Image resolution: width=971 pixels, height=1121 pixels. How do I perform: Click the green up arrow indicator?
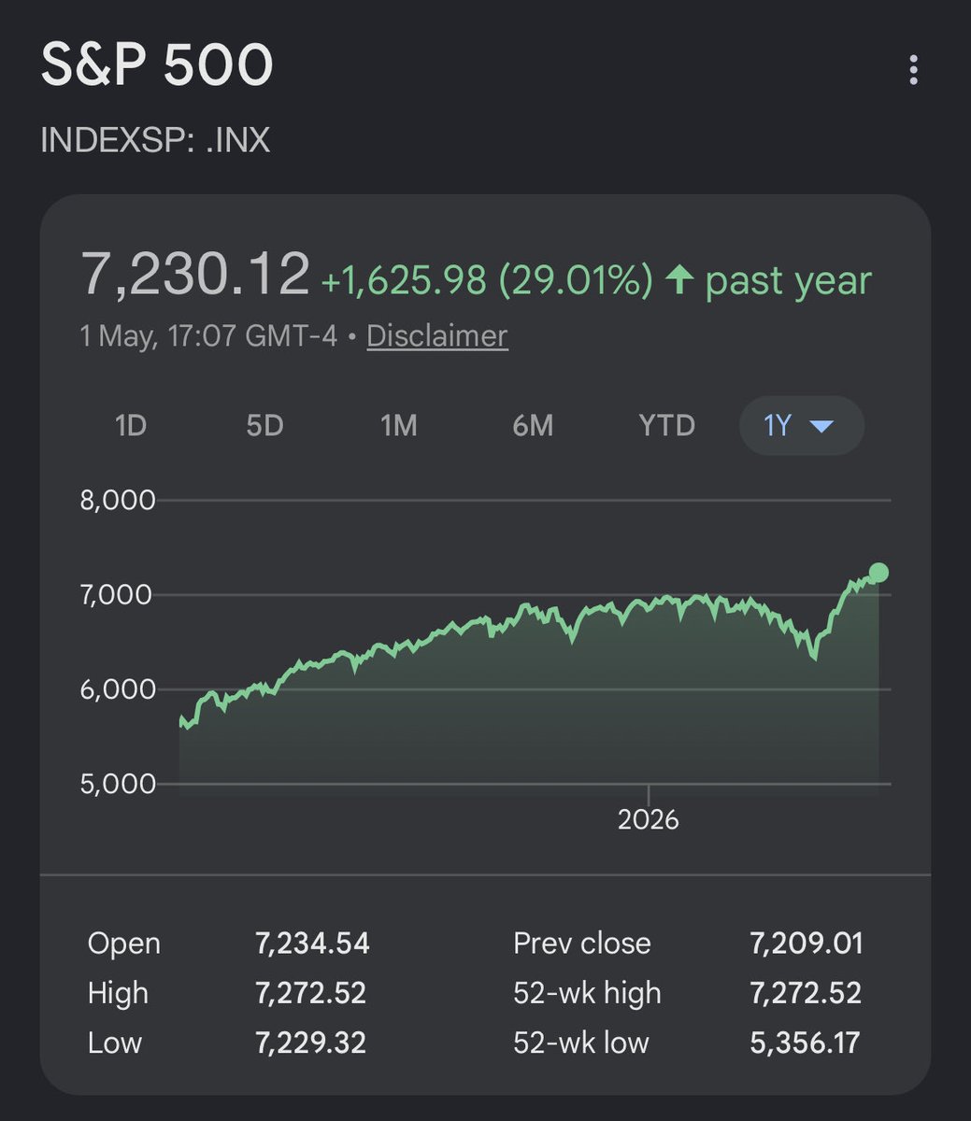(x=679, y=280)
